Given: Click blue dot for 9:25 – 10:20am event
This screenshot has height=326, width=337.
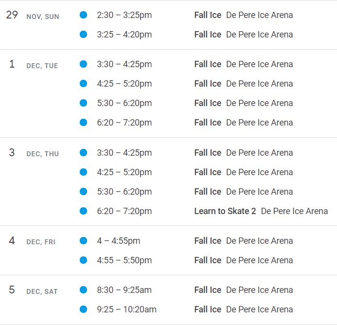Looking at the screenshot, I should coord(83,309).
